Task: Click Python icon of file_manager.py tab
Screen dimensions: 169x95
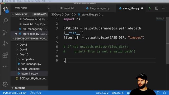Action: point(87,8)
